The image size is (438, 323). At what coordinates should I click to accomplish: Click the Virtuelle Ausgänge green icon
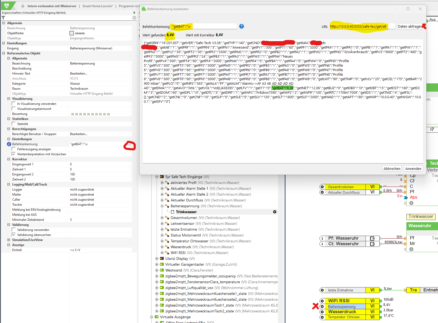tap(157, 317)
